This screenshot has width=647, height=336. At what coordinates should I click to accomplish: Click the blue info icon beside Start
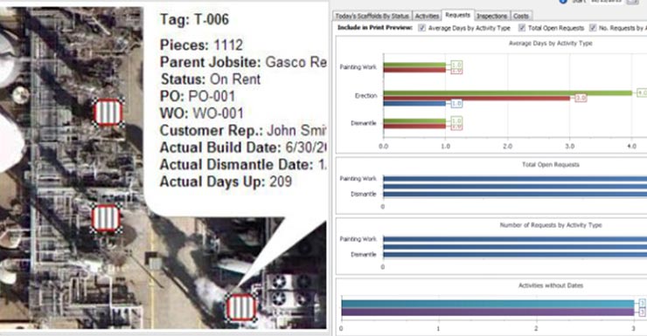(x=563, y=2)
